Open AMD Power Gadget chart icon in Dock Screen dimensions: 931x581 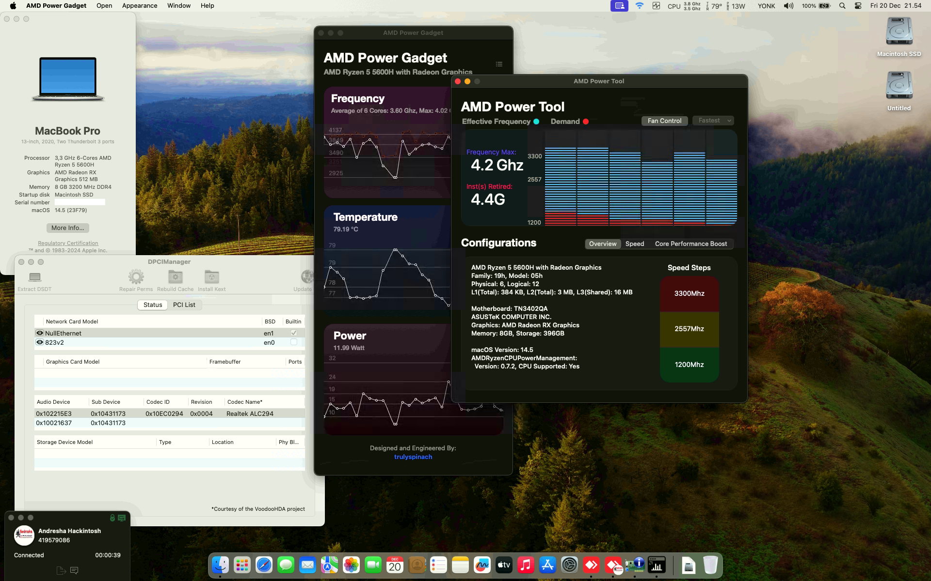657,565
